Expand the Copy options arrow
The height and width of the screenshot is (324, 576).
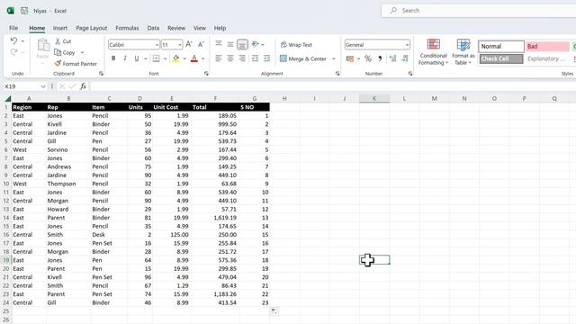click(x=82, y=52)
